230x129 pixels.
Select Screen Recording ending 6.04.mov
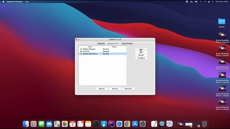[x=222, y=38]
